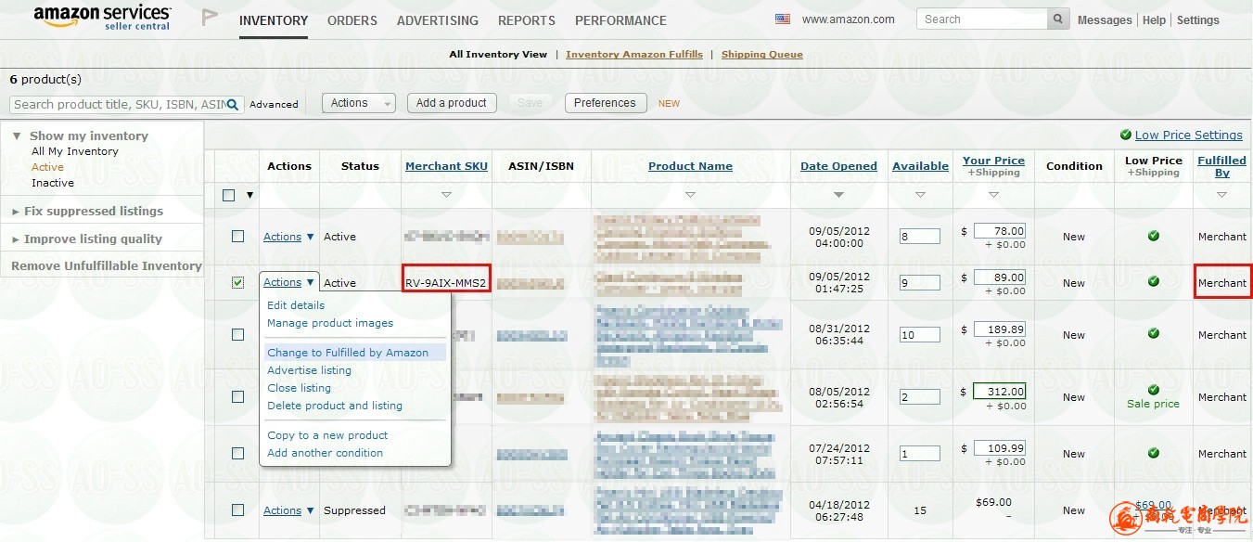Open the filter arrow under Product Name
Viewport: 1253px width, 542px height.
click(x=690, y=195)
